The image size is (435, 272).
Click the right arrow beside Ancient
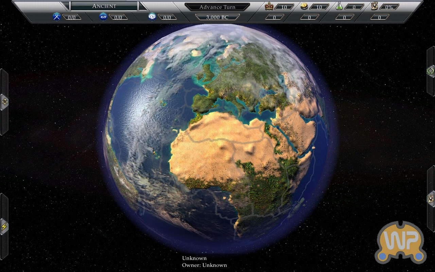point(143,6)
